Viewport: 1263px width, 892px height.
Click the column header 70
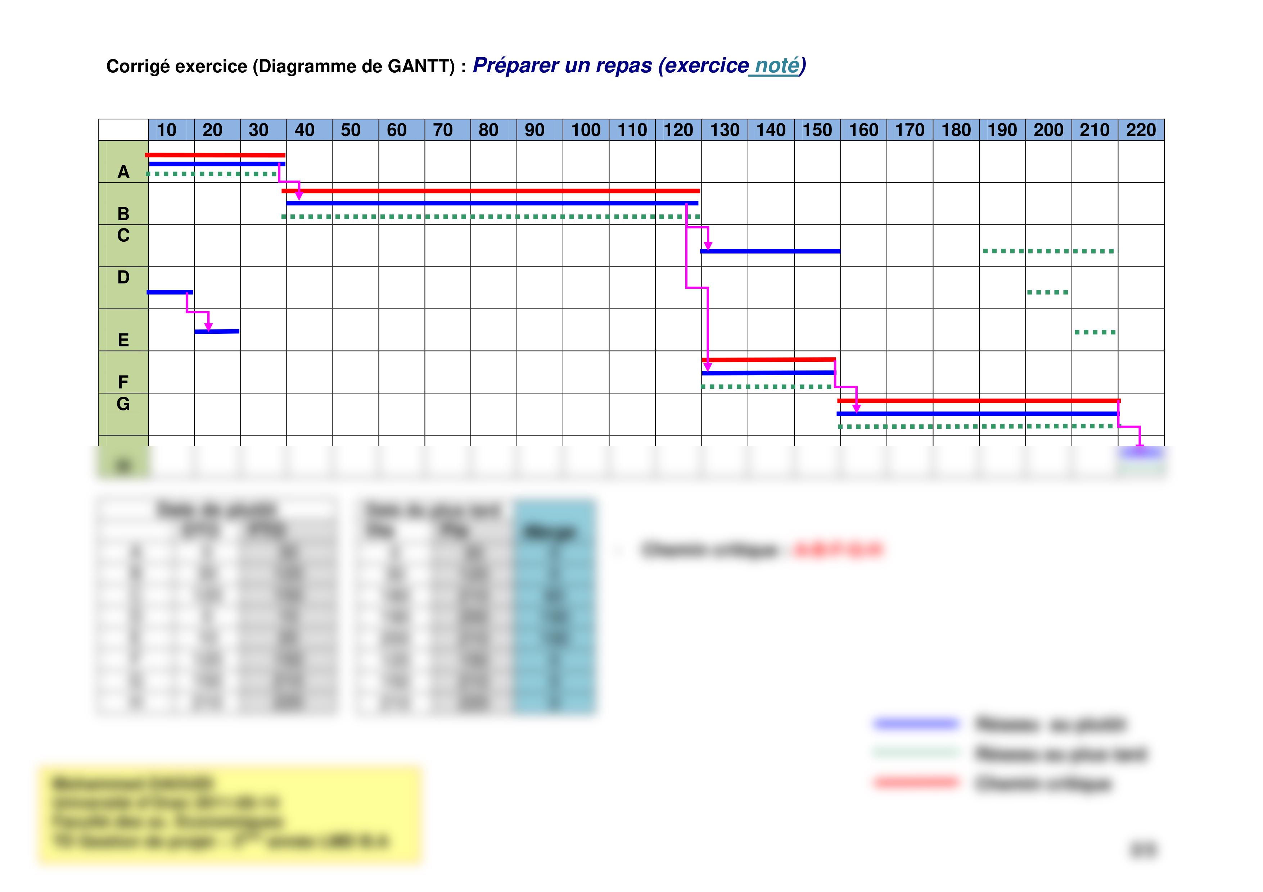point(448,130)
